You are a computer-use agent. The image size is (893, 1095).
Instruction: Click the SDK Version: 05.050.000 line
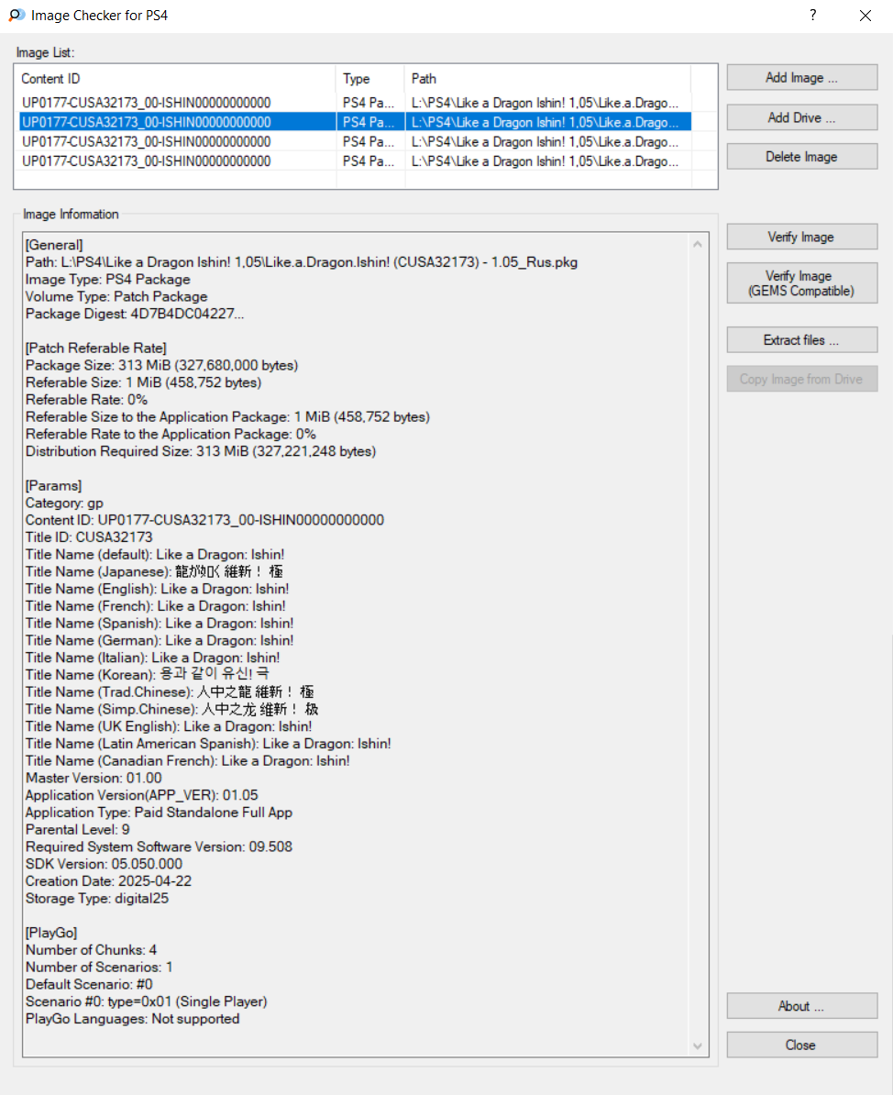point(104,864)
